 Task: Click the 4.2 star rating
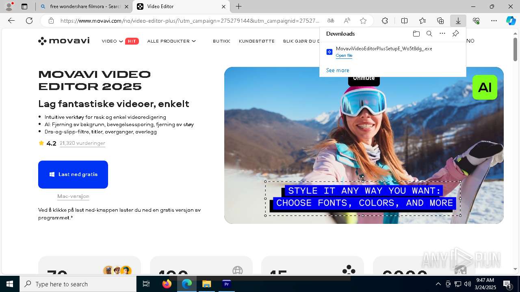(x=48, y=143)
